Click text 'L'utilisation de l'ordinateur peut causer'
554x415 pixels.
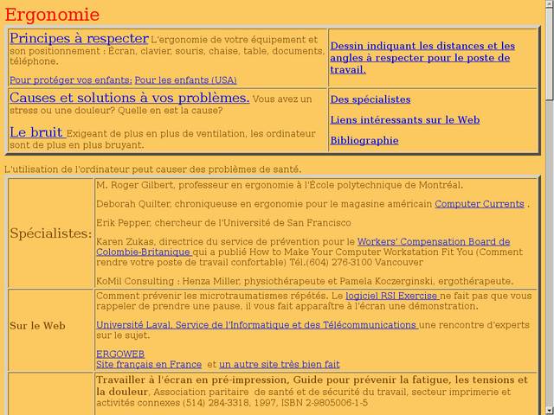(x=153, y=169)
